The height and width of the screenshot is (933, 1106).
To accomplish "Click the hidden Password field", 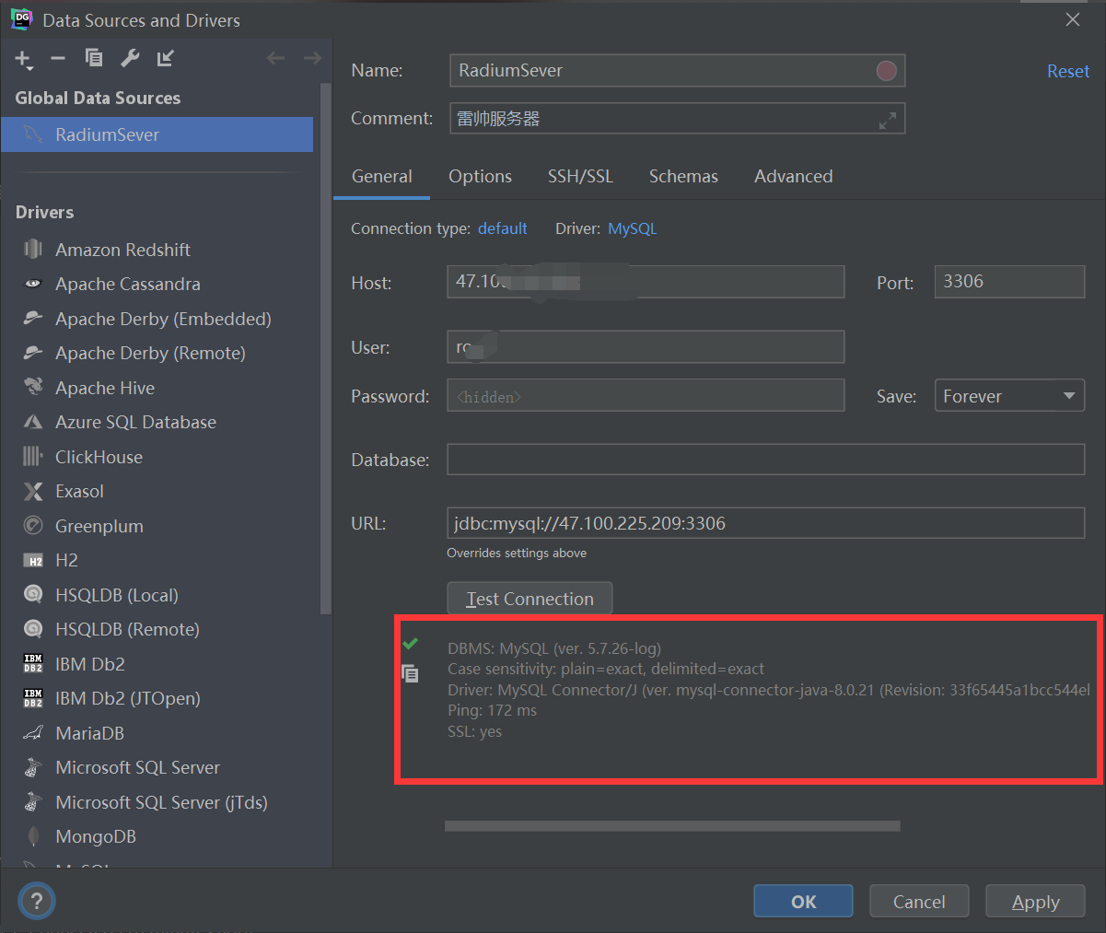I will tap(646, 396).
